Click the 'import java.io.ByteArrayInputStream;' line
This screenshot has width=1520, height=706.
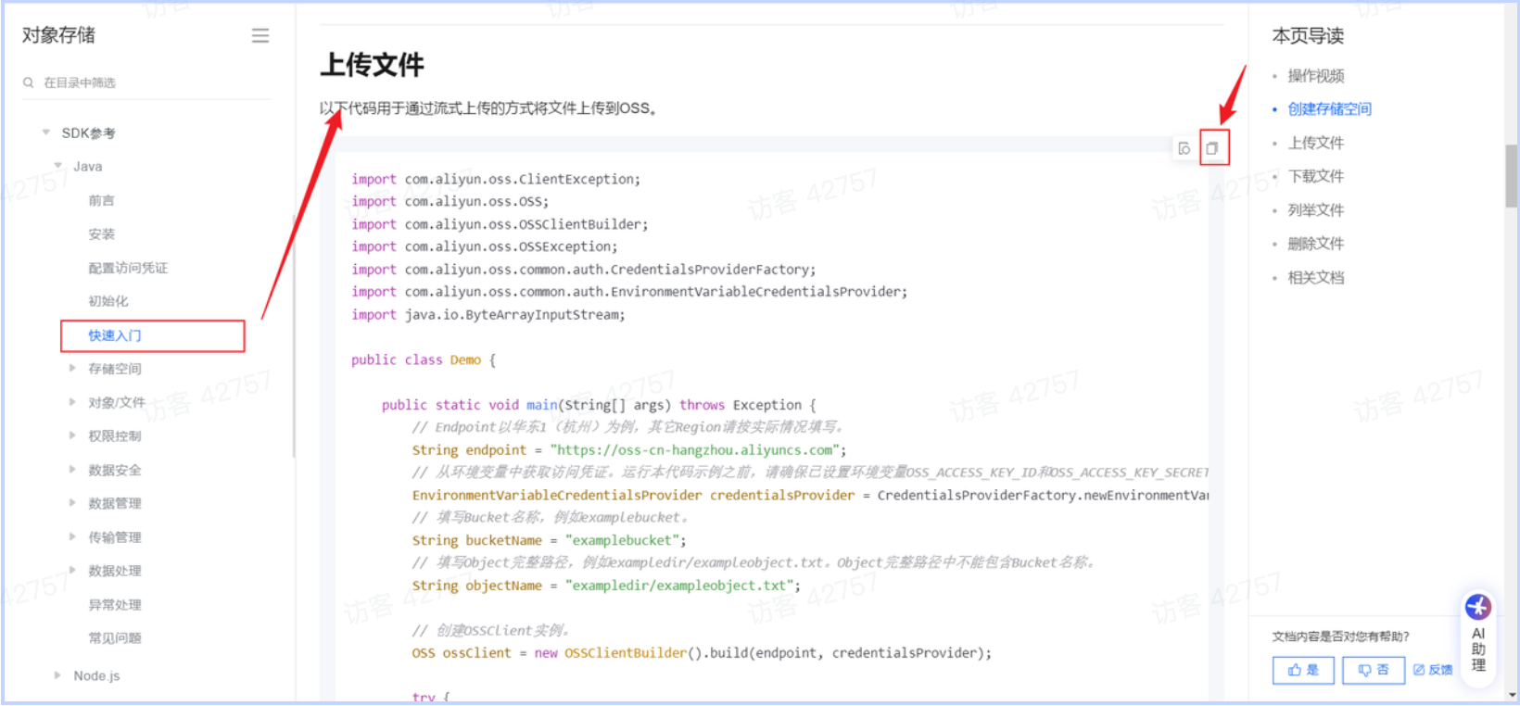point(488,315)
